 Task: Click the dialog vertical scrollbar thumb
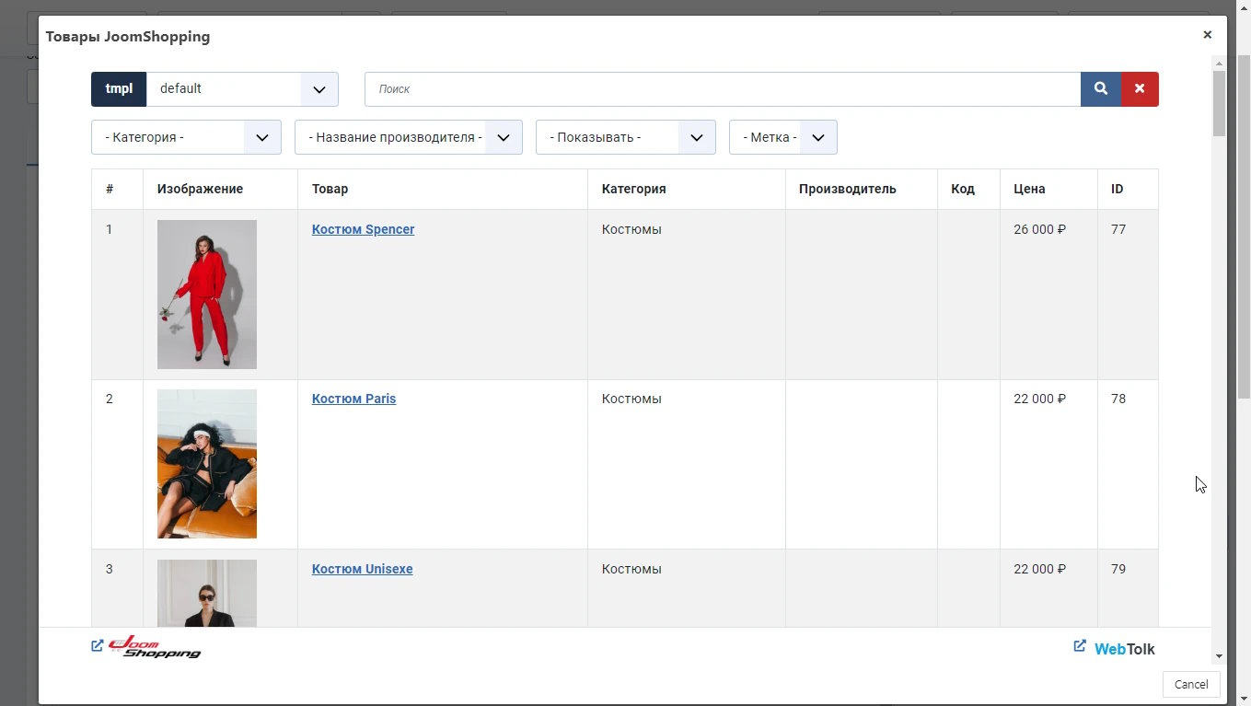[1219, 103]
